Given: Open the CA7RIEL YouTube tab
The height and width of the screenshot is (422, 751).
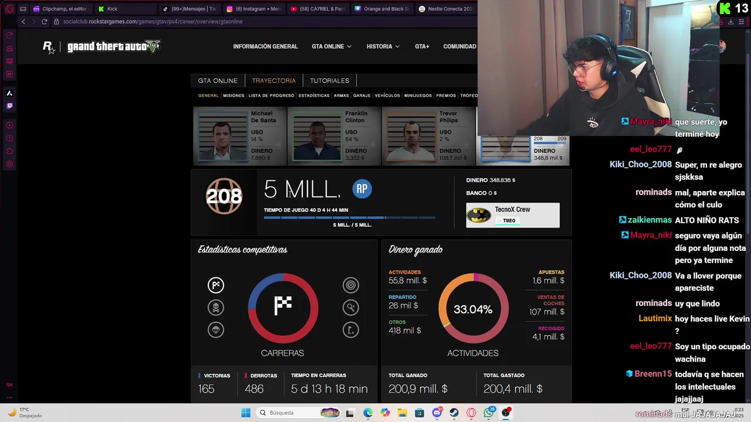Looking at the screenshot, I should pos(317,9).
